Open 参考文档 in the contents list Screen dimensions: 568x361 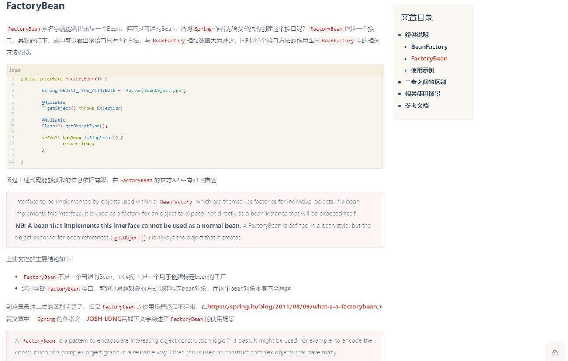416,105
